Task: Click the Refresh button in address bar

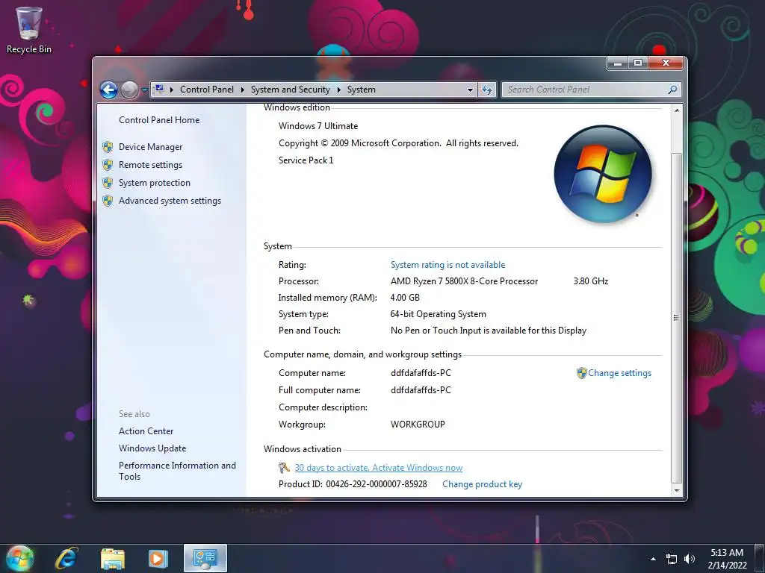Action: pos(487,90)
